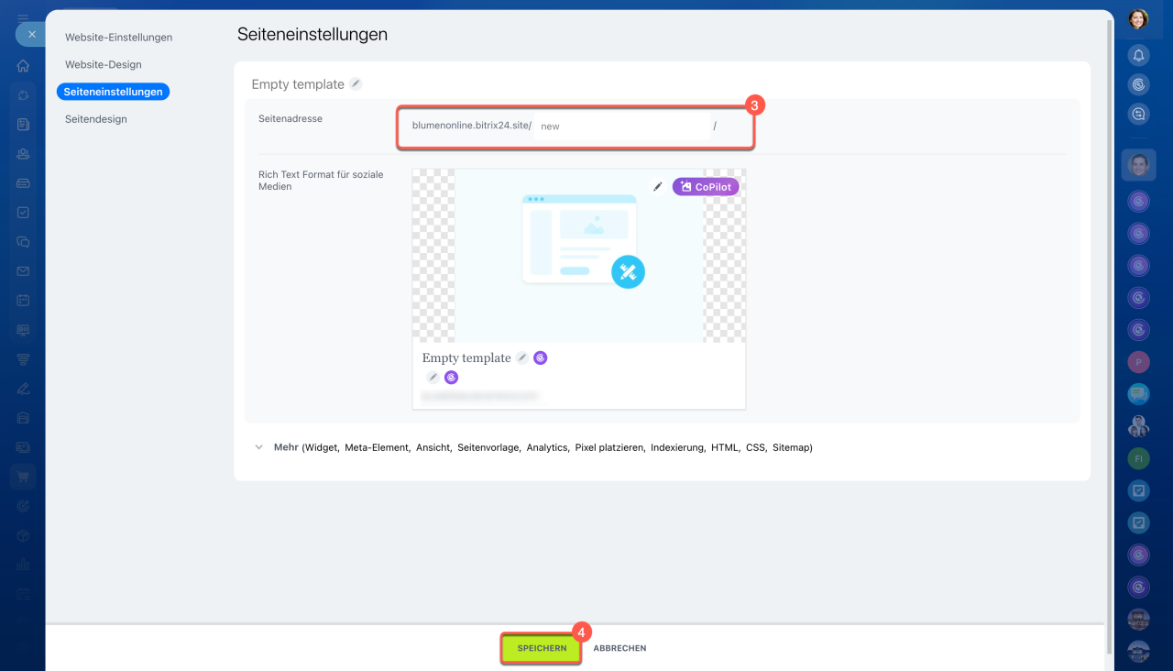Switch to the Website-Design tab
This screenshot has height=671, width=1173.
(103, 65)
